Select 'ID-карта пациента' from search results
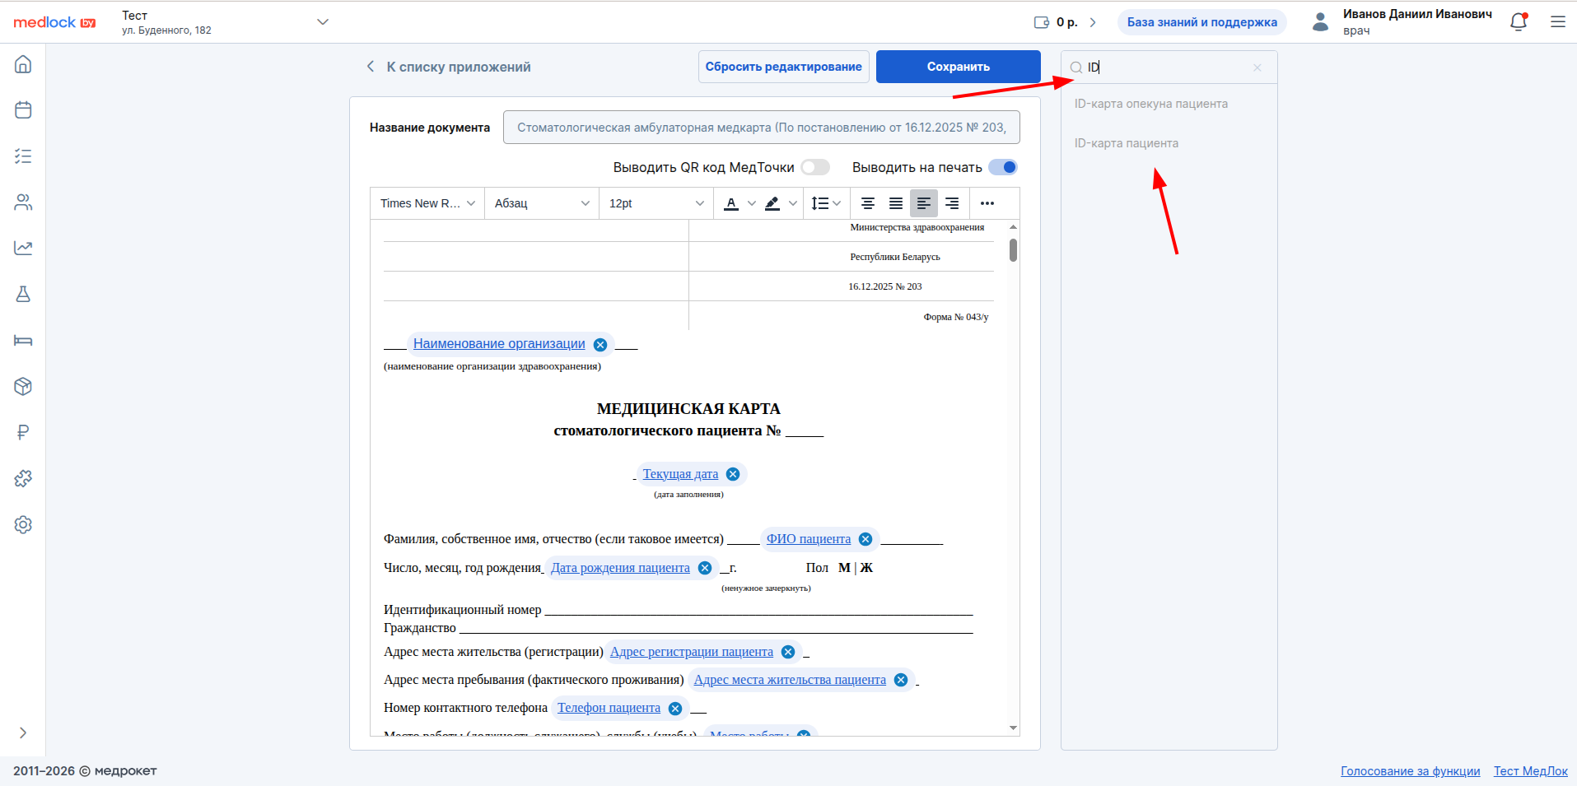 (x=1126, y=143)
